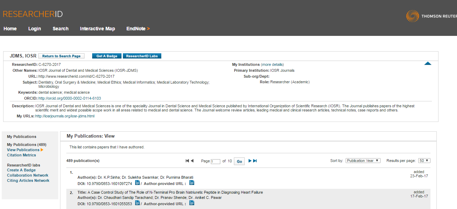Select My Publications (489) sidebar entry
The height and width of the screenshot is (209, 457).
pyautogui.click(x=27, y=145)
